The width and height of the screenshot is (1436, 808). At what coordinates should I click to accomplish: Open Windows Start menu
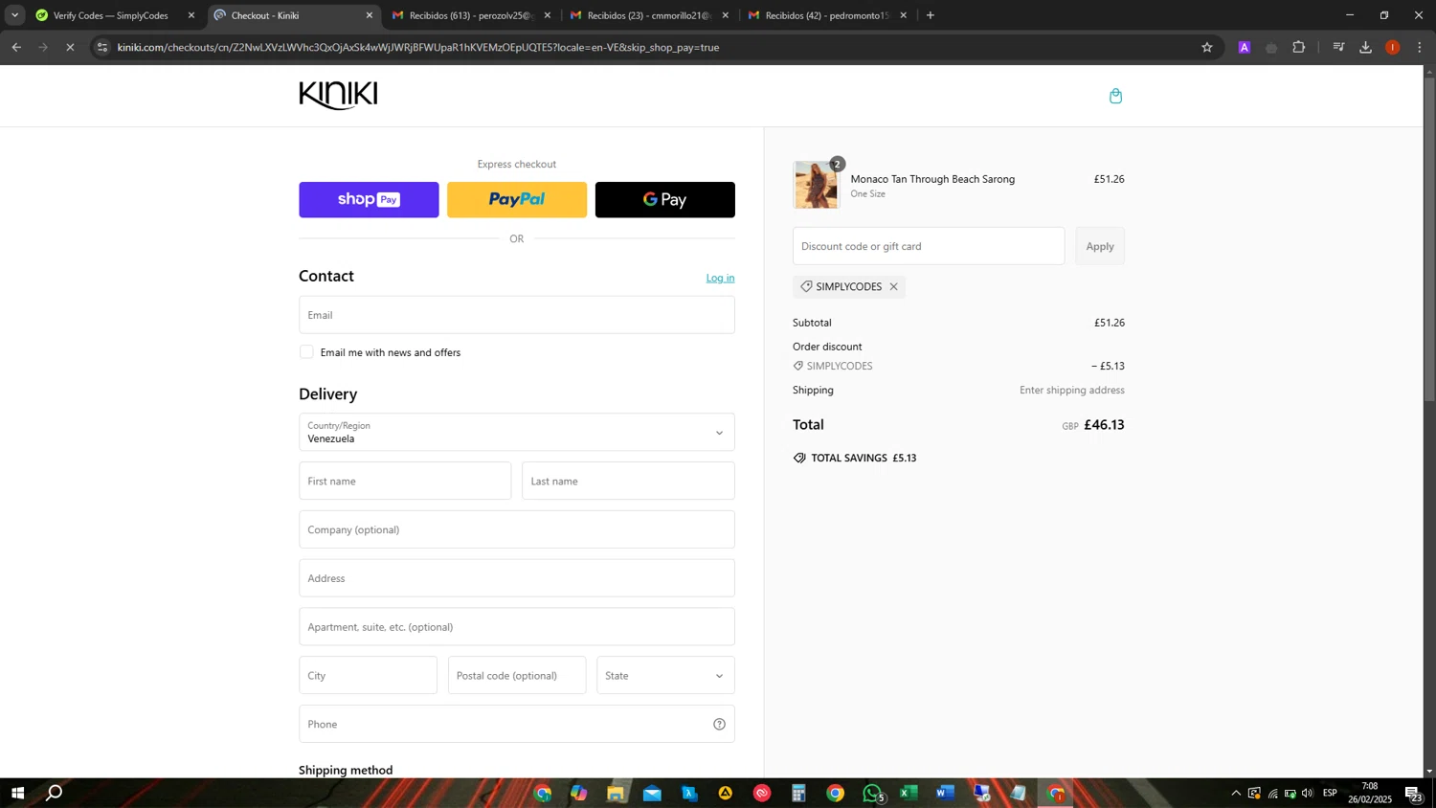tap(17, 793)
